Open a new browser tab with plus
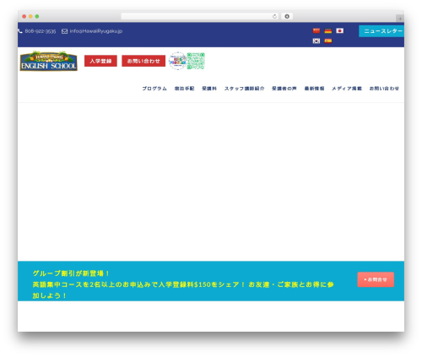 (400, 19)
